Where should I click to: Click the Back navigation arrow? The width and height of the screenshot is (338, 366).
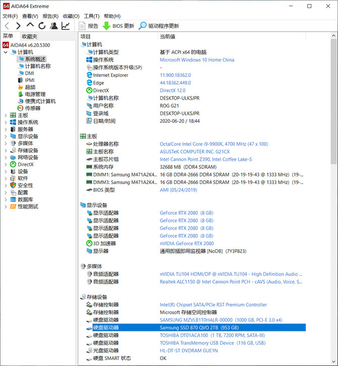tap(7, 26)
